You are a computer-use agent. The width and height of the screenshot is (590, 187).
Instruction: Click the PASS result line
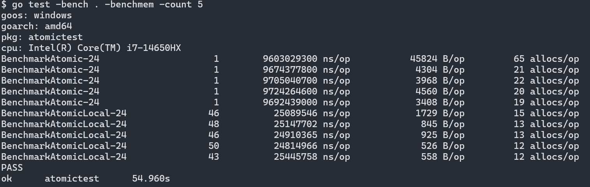(x=12, y=168)
